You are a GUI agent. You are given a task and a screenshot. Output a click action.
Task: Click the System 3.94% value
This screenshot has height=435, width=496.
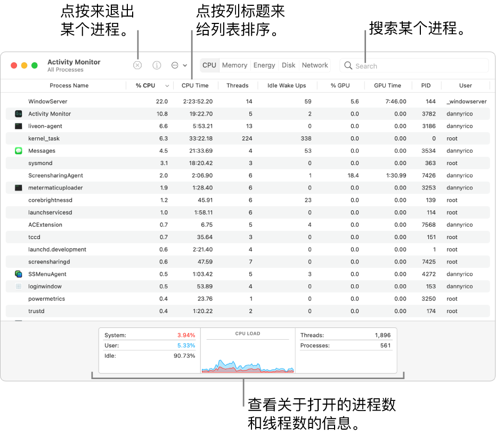coord(186,335)
